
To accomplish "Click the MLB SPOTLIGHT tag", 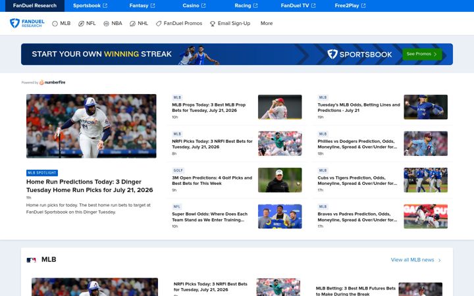I will 42,173.
